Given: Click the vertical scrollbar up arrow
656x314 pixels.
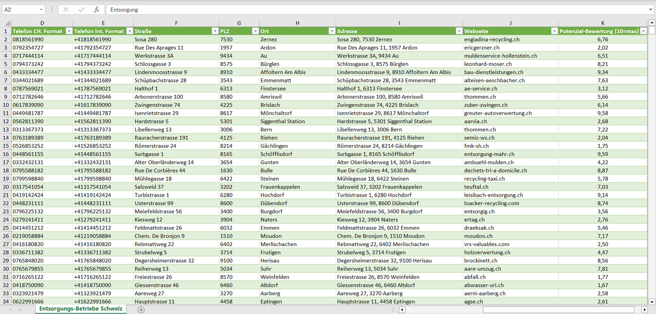Looking at the screenshot, I should [652, 23].
